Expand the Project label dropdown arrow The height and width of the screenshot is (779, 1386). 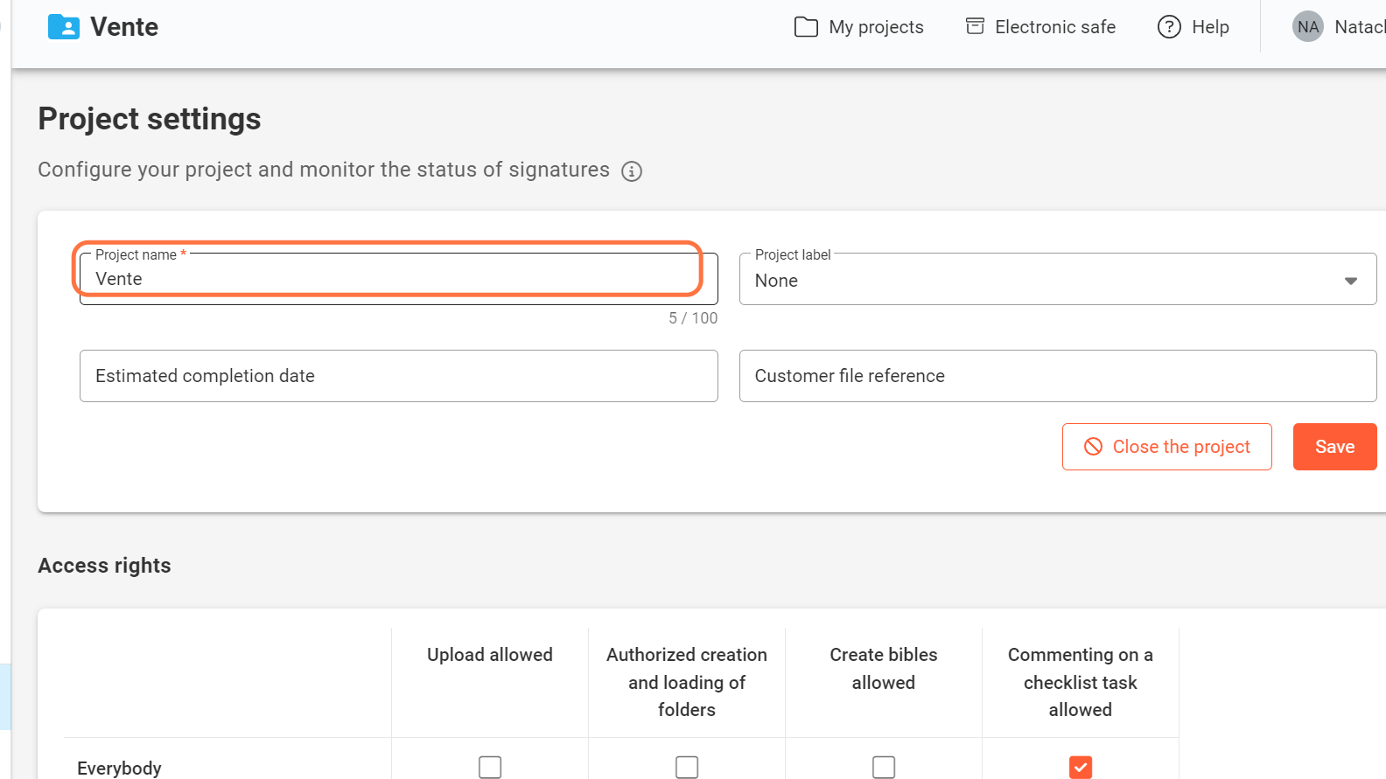pos(1350,281)
